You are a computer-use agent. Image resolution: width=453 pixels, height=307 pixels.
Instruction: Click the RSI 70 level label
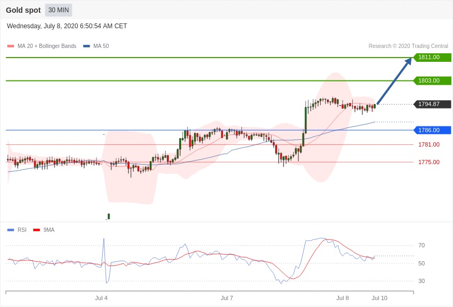tap(422, 245)
